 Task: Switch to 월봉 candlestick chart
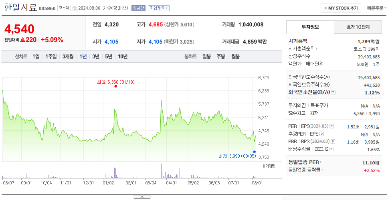(x=236, y=56)
